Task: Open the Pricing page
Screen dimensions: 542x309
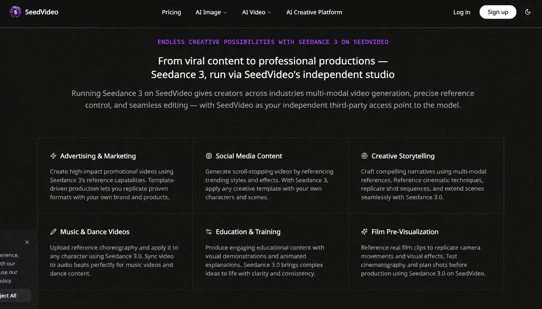Action: (x=171, y=12)
